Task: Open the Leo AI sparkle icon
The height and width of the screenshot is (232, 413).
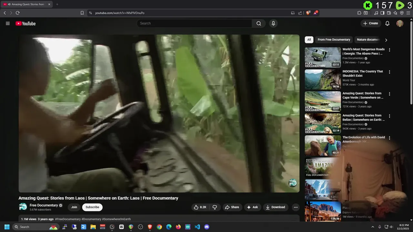Action: pos(395,13)
